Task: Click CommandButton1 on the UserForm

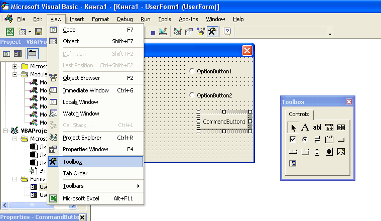Action: 224,122
